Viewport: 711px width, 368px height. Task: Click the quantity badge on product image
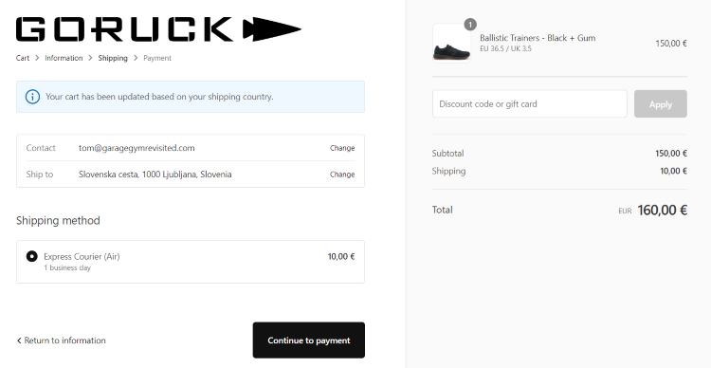click(x=470, y=25)
